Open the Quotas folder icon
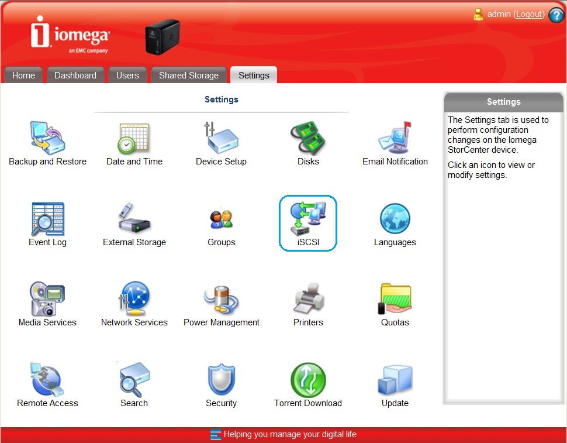The width and height of the screenshot is (567, 443). [395, 299]
